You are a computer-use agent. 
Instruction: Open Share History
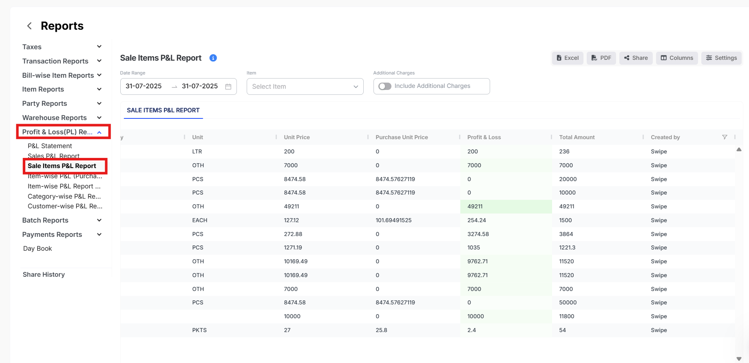click(44, 275)
